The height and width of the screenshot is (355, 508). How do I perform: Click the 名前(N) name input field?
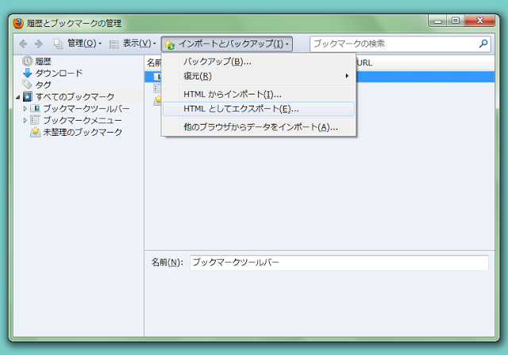point(339,263)
